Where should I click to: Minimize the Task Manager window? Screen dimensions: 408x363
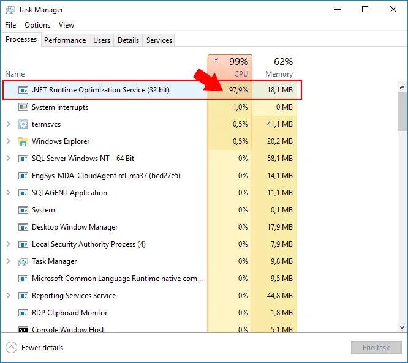tap(338, 10)
